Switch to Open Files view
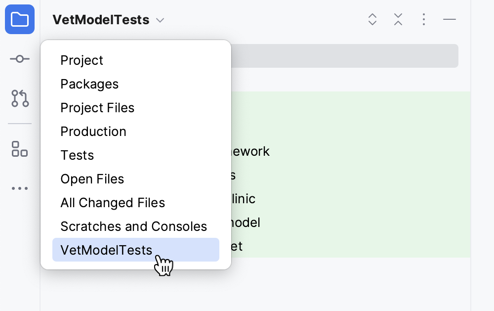This screenshot has width=494, height=311. (92, 178)
